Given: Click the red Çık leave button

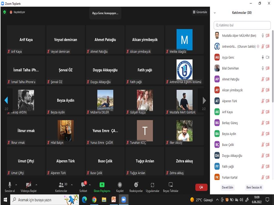Looking at the screenshot, I should click(201, 187).
